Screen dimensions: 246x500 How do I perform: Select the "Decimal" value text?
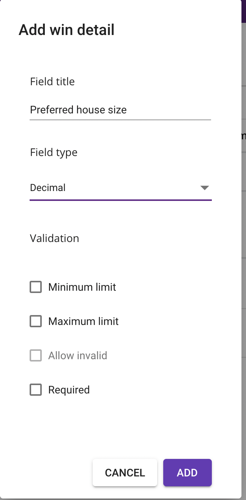[x=48, y=188]
